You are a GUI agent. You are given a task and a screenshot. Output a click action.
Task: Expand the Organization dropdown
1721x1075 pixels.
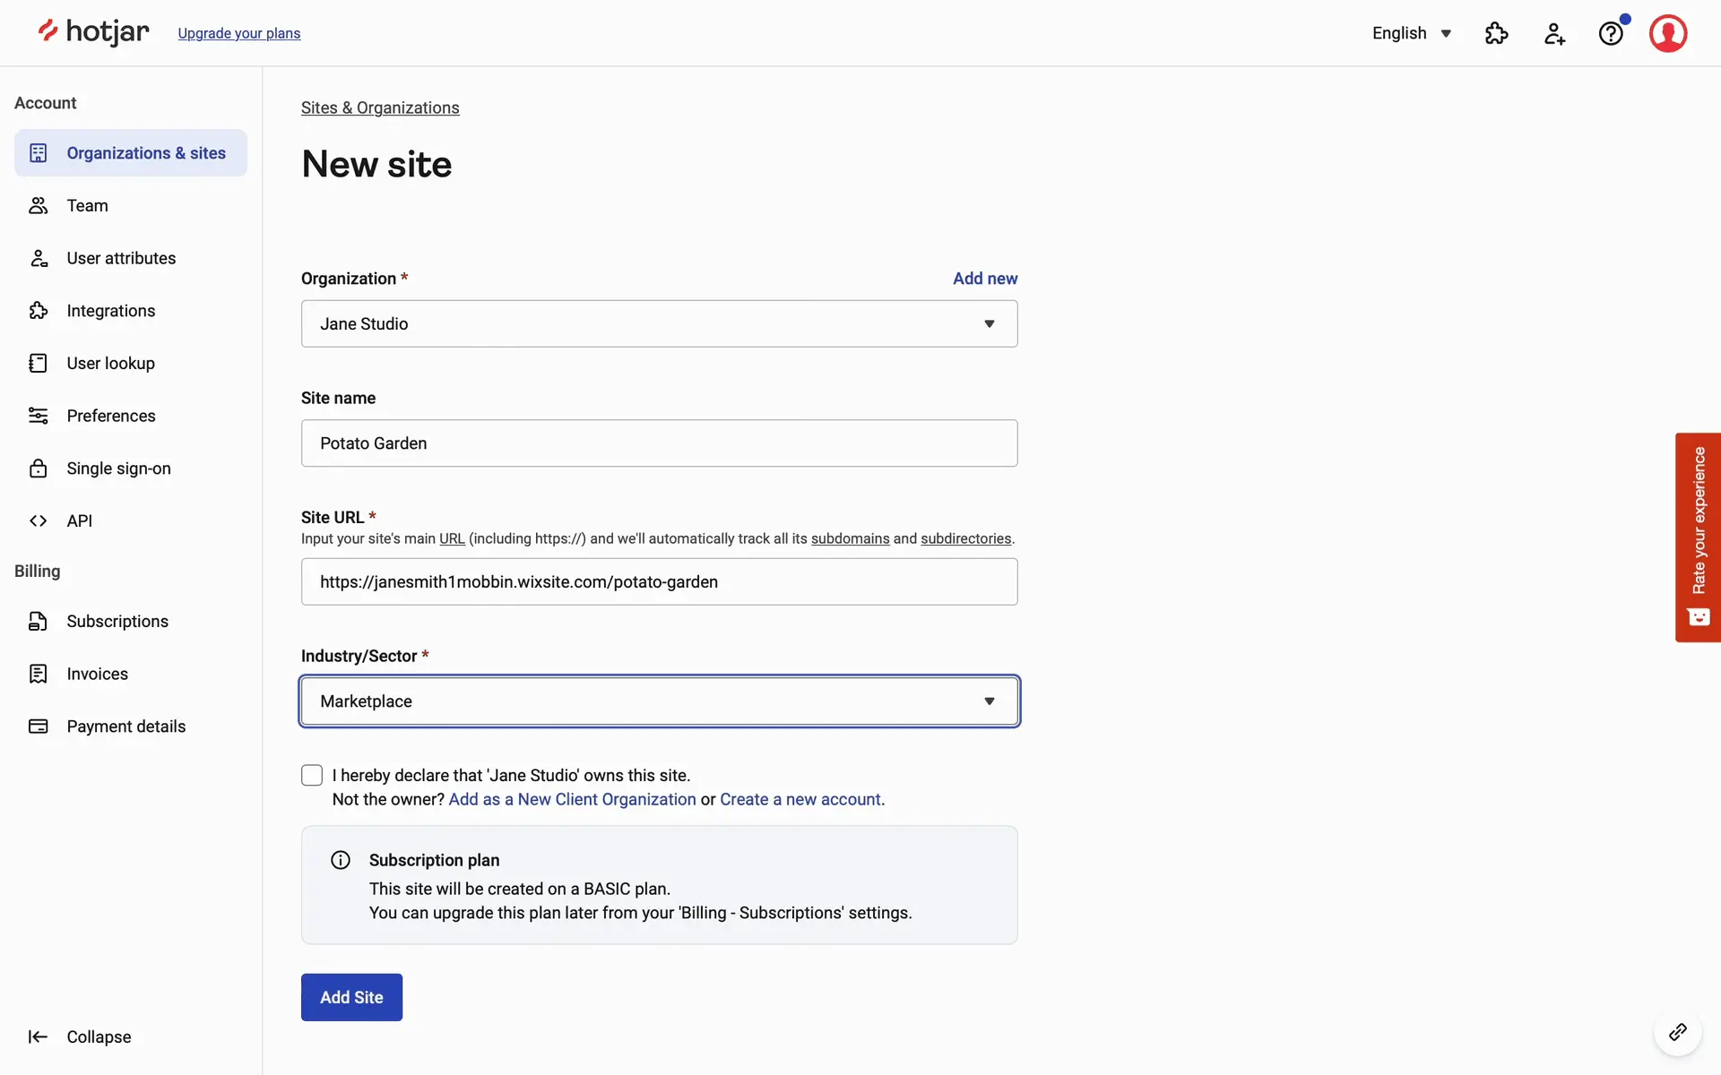tap(659, 323)
